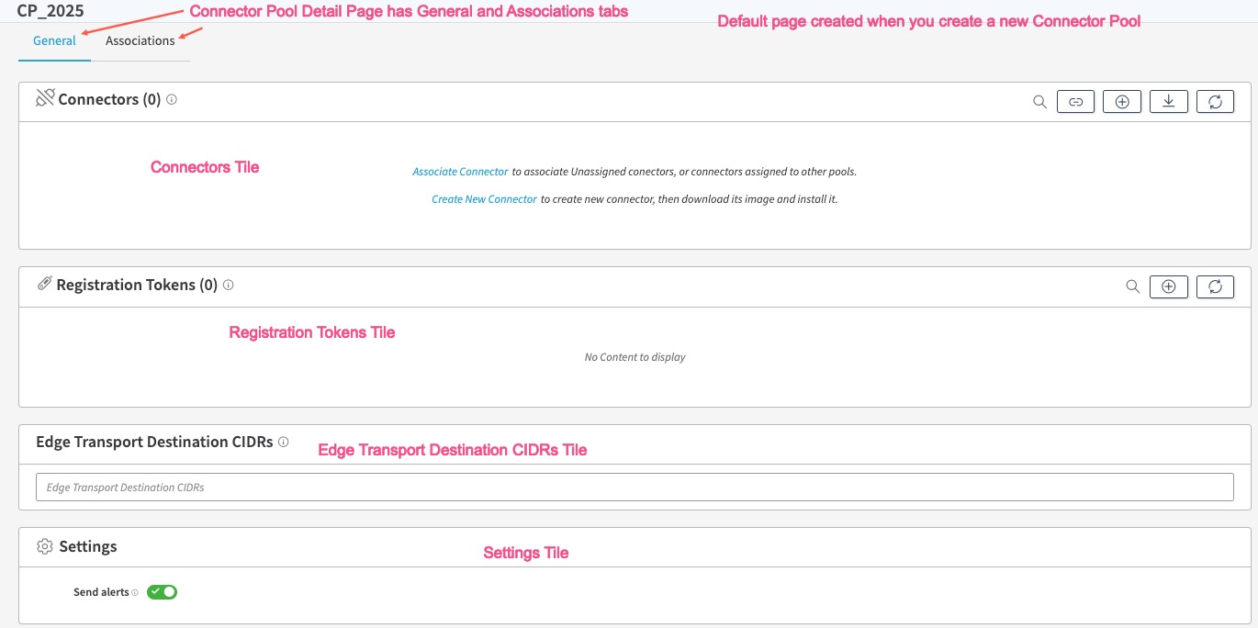Click the download connector image icon
The width and height of the screenshot is (1258, 628).
(1168, 102)
